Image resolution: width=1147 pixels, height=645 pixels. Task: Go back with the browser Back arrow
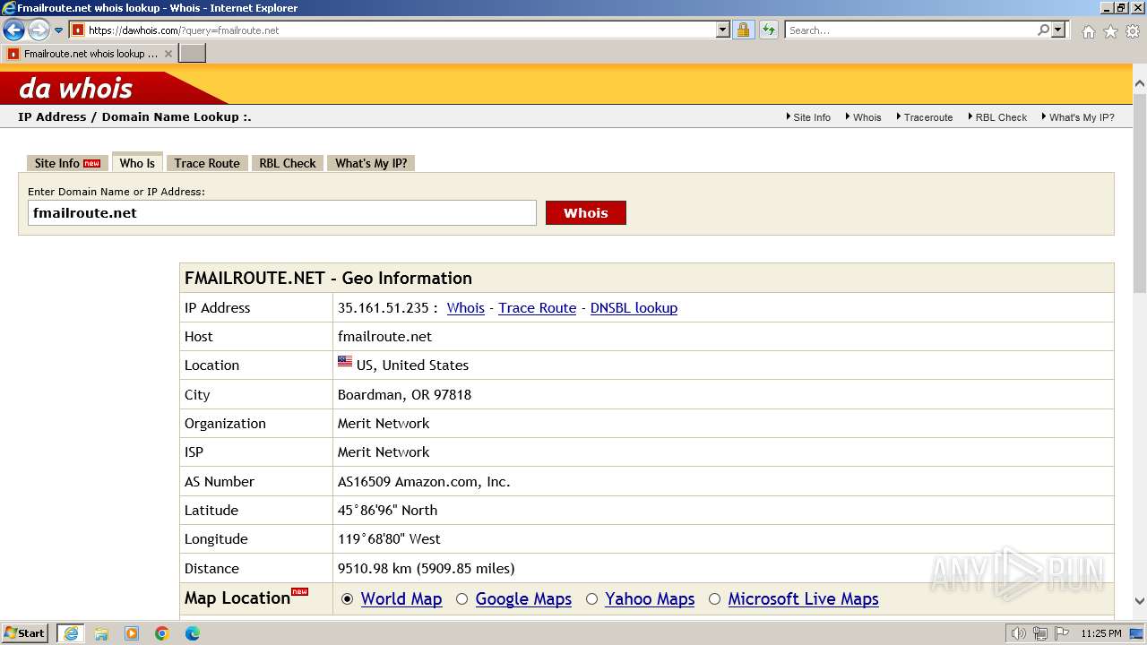(x=13, y=30)
